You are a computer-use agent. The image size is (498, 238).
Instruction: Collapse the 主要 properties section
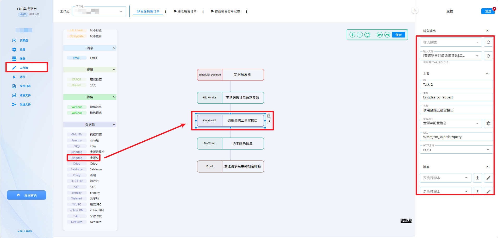point(487,73)
